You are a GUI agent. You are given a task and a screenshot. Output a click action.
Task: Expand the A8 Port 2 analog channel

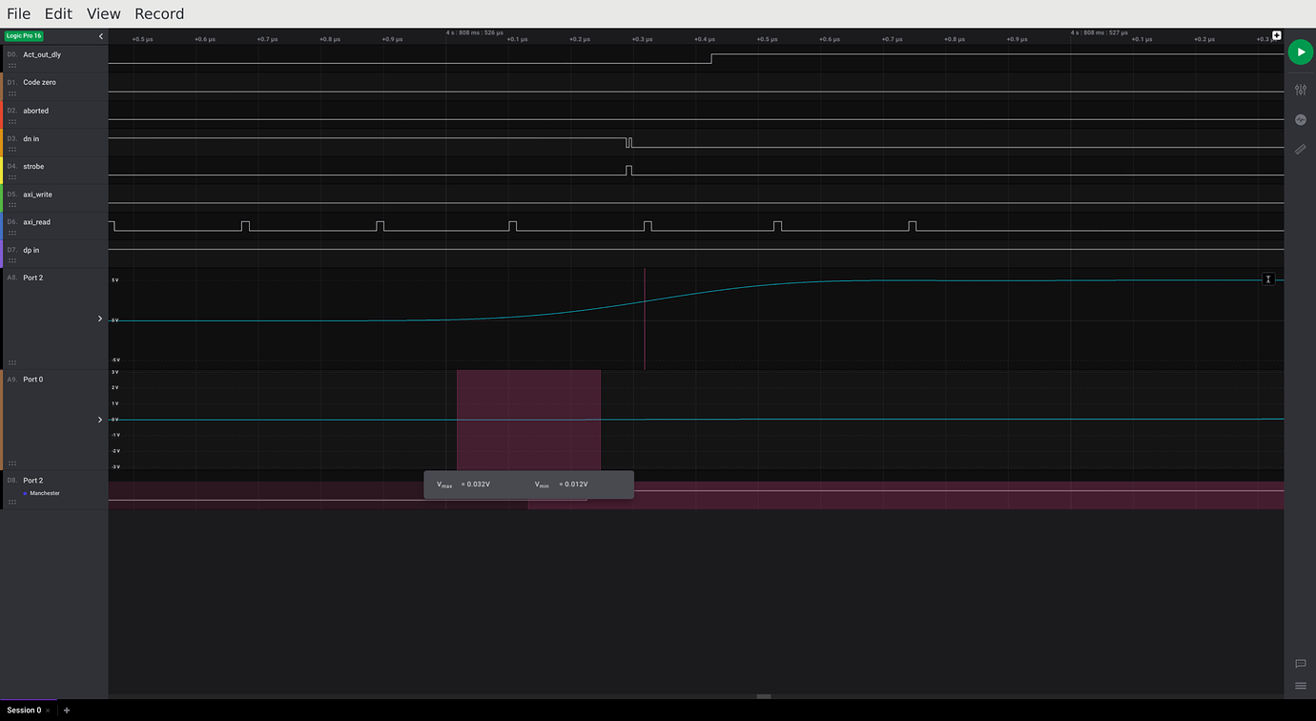(x=99, y=319)
